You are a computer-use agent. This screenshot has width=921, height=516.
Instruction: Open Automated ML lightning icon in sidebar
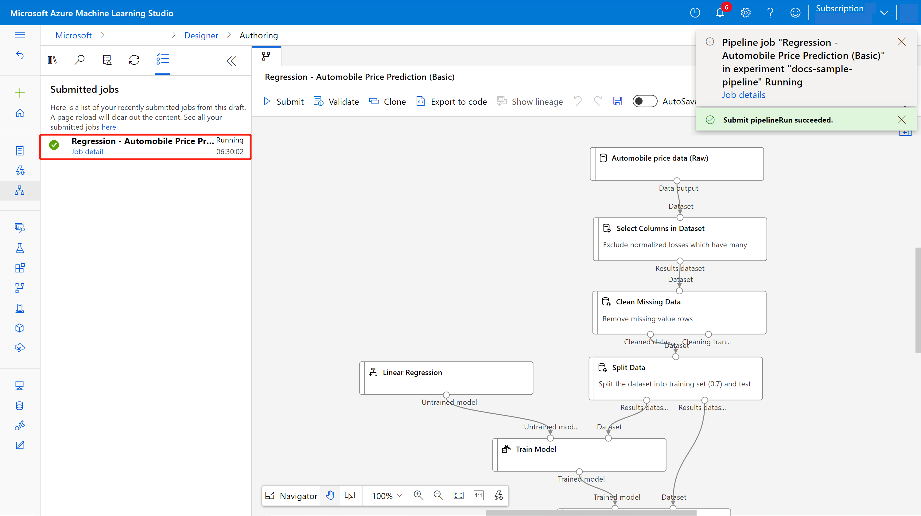20,170
